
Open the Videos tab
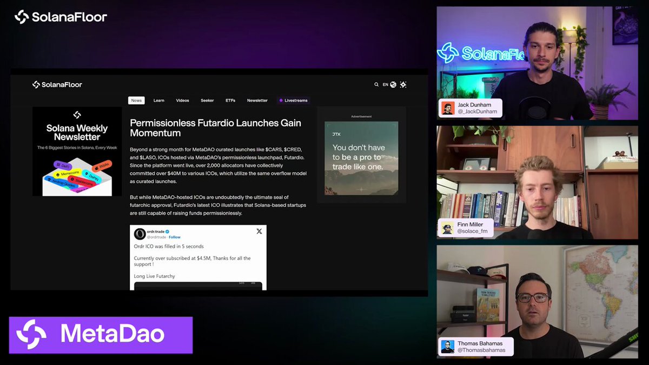coord(182,101)
